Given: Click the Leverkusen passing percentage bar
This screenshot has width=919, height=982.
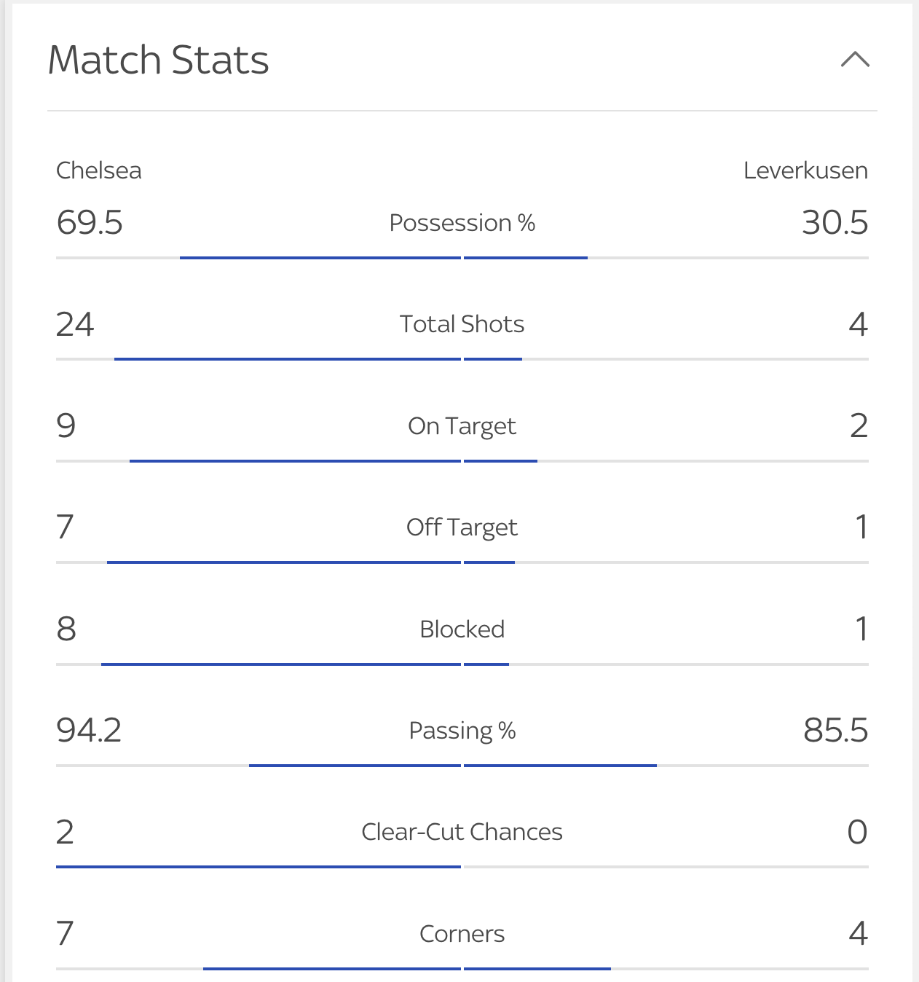Looking at the screenshot, I should click(x=560, y=766).
